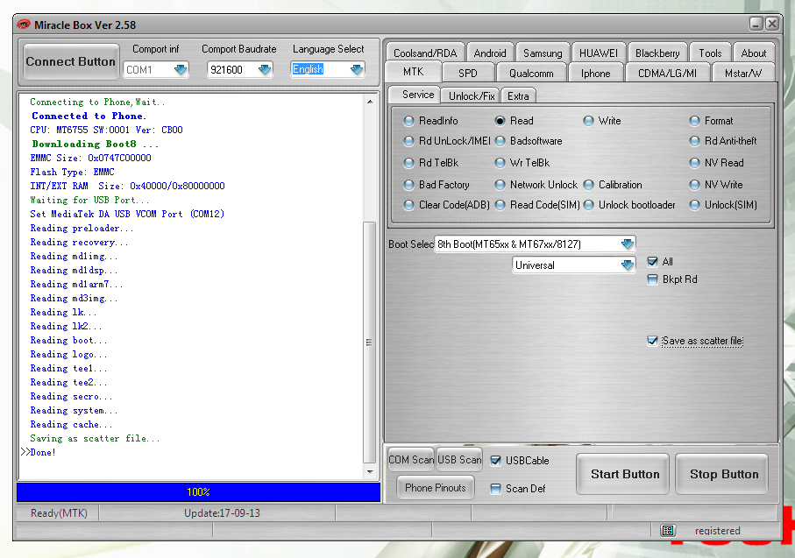Open the Unlock/Fix sub-tab
Screen dimensions: 795x558
tap(472, 95)
